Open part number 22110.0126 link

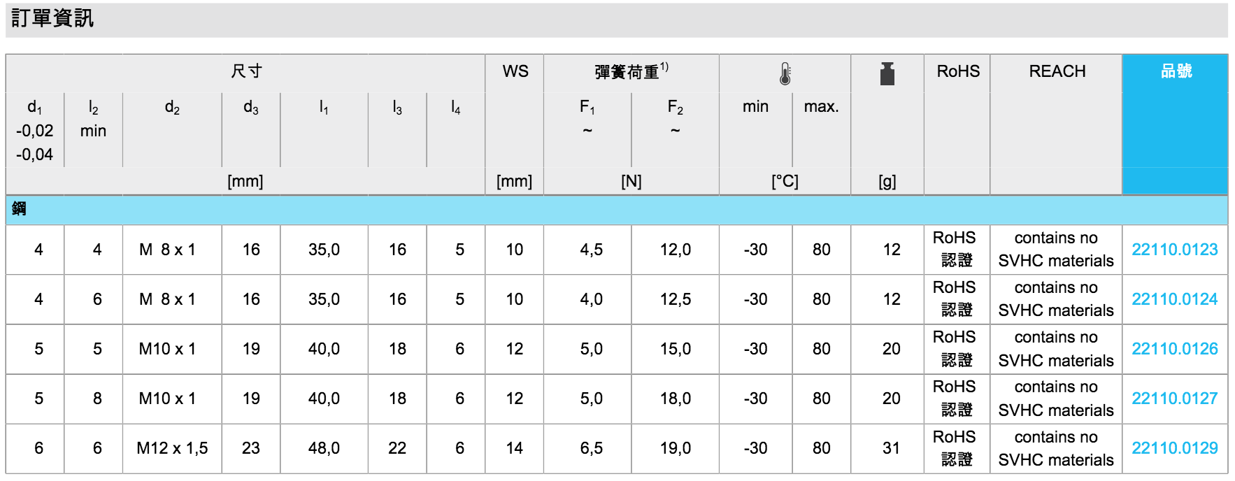pyautogui.click(x=1174, y=349)
